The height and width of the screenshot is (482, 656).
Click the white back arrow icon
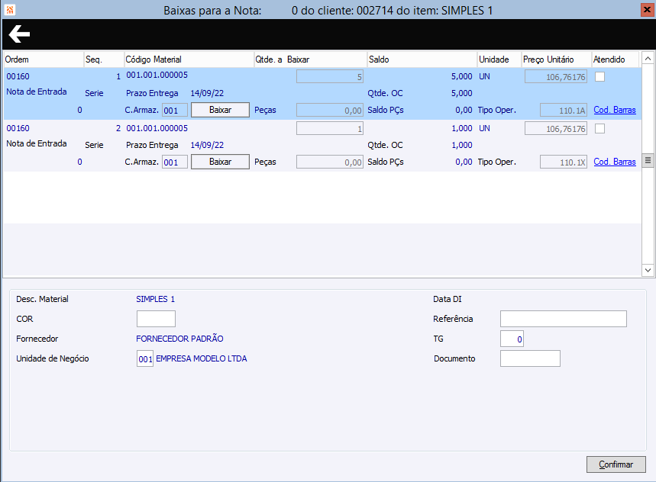(19, 34)
